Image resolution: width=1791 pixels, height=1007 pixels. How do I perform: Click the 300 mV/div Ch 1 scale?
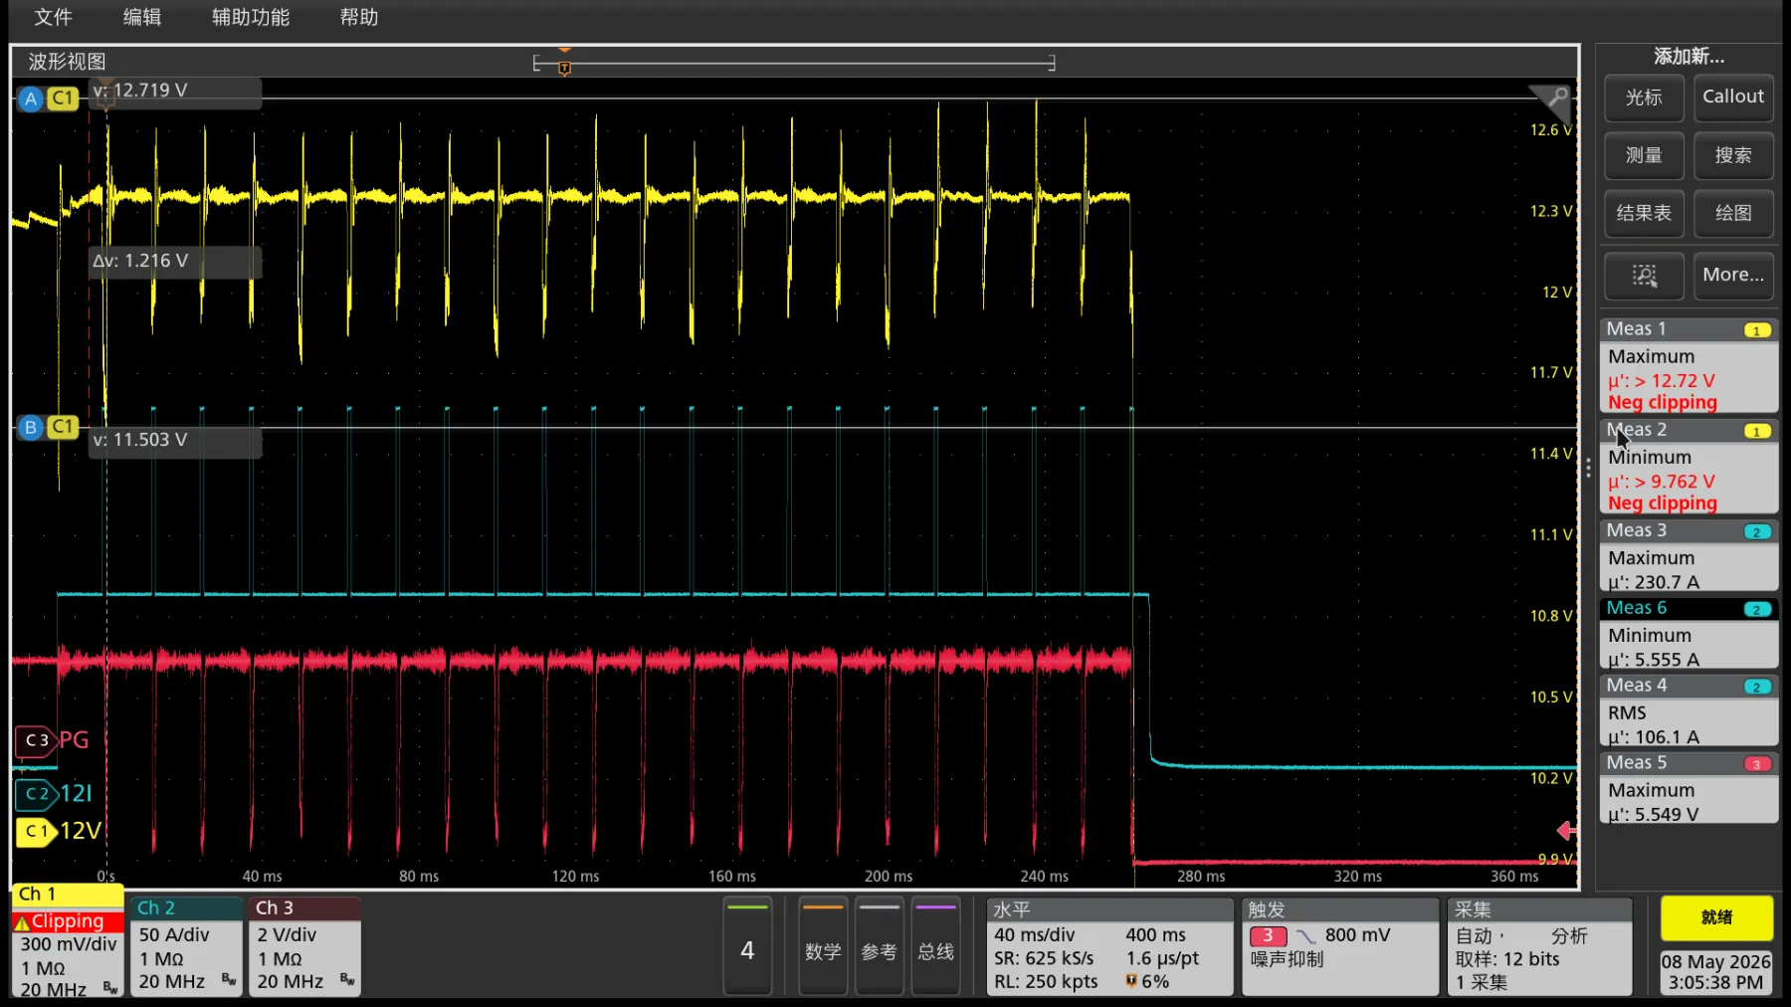pos(68,944)
